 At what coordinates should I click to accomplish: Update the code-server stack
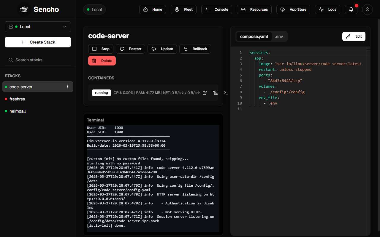tap(162, 49)
